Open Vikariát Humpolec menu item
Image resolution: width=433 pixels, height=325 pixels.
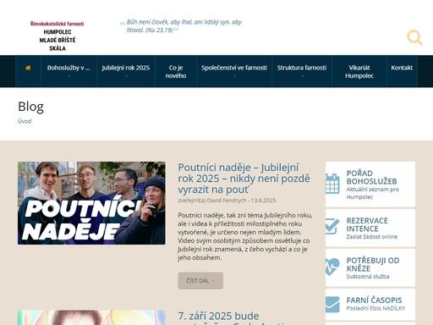[x=359, y=71]
